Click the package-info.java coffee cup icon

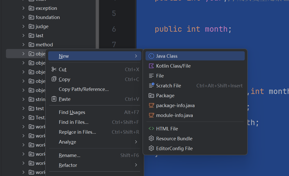pyautogui.click(x=151, y=105)
